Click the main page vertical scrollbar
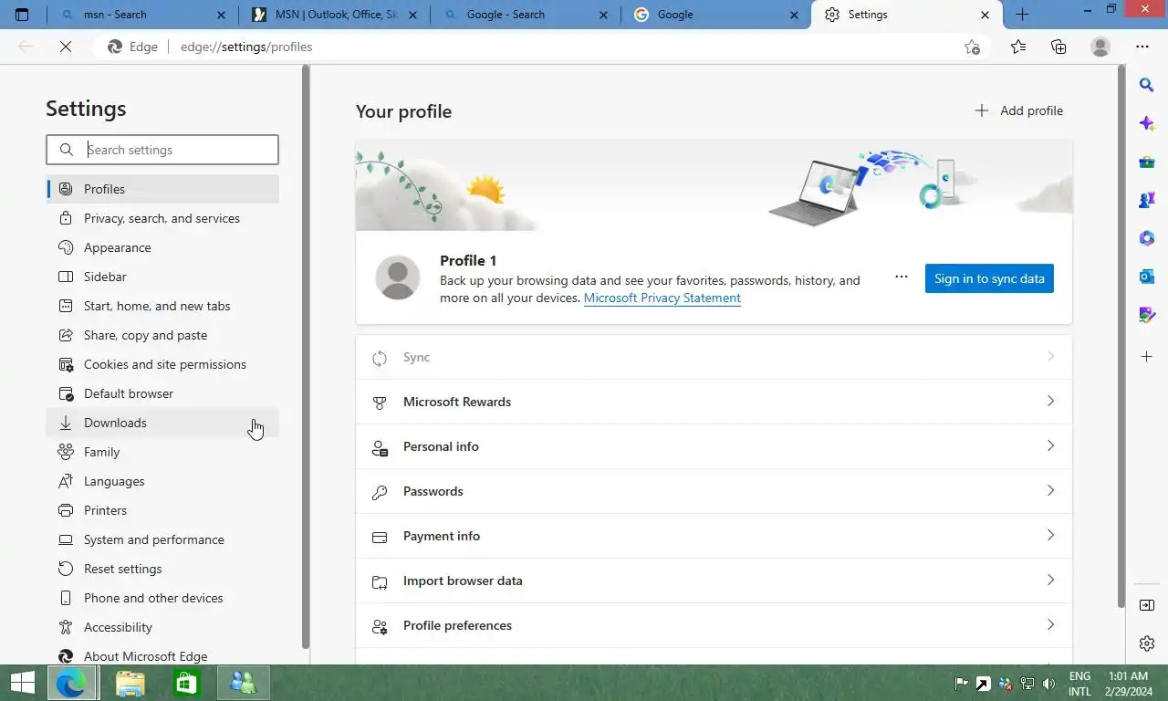 coord(1121,336)
